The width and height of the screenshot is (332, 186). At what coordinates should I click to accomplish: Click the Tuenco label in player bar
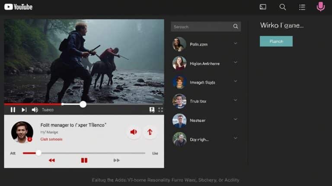click(x=48, y=110)
